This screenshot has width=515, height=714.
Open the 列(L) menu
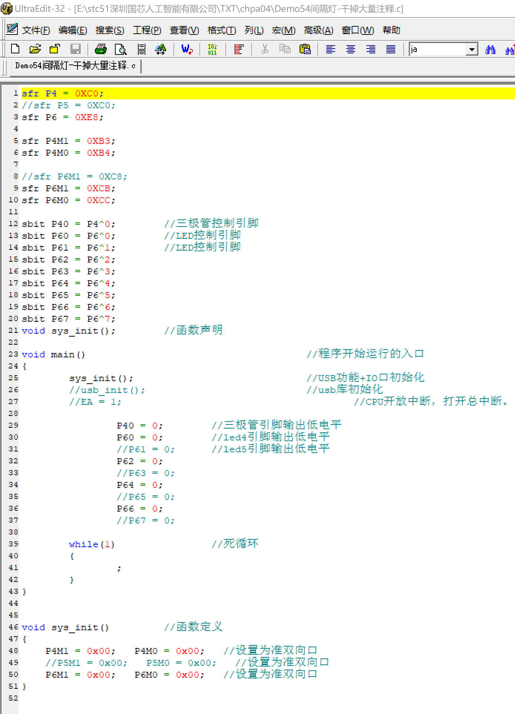tap(254, 30)
